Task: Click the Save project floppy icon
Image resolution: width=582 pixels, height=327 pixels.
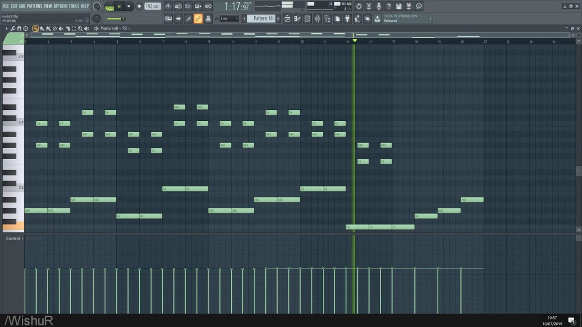Action: pos(398,6)
